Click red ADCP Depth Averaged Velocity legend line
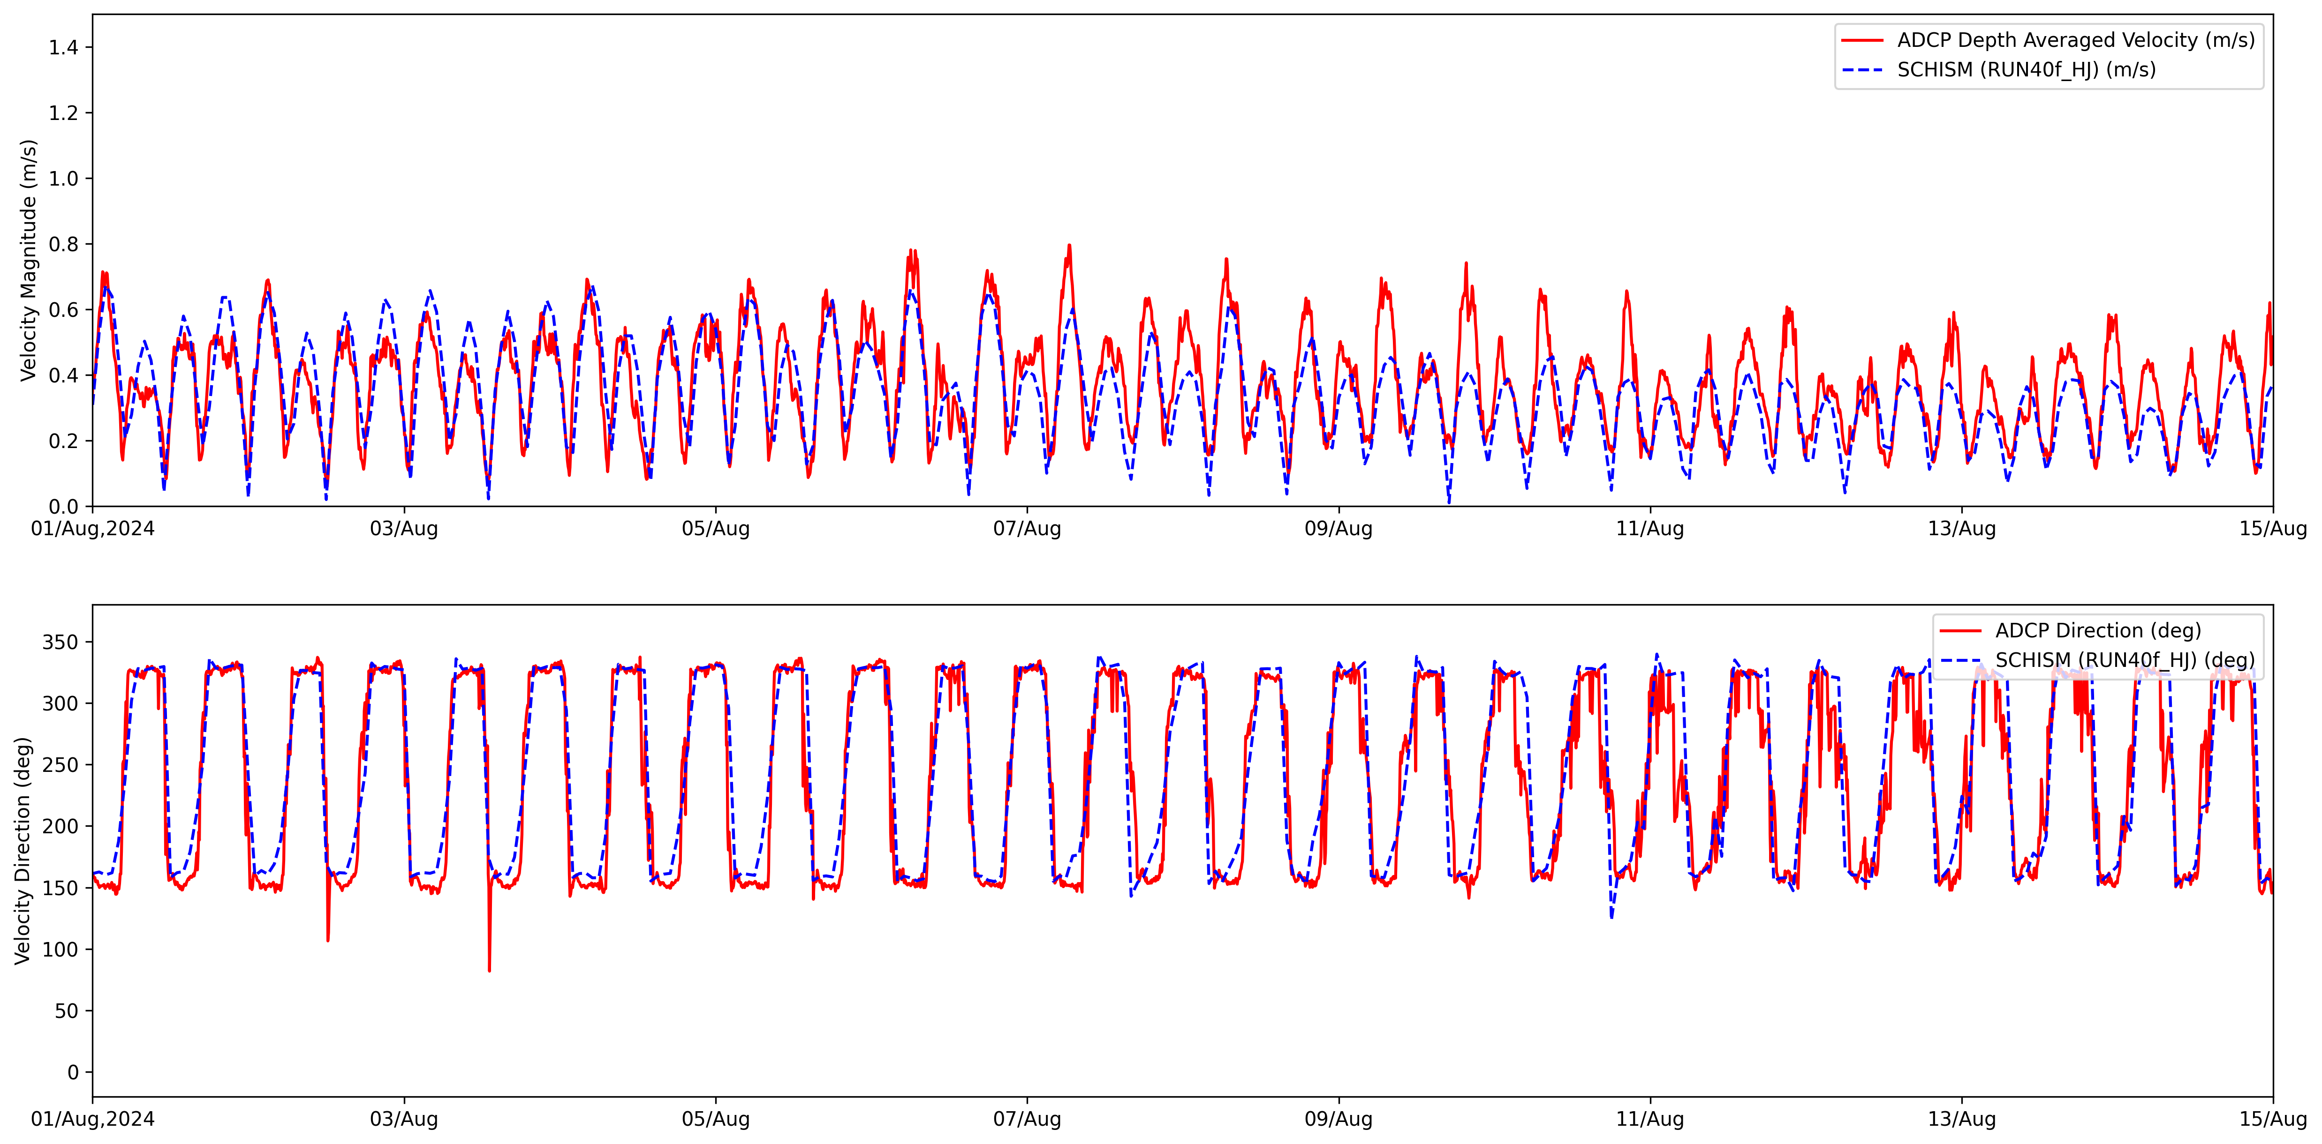 pyautogui.click(x=1861, y=40)
